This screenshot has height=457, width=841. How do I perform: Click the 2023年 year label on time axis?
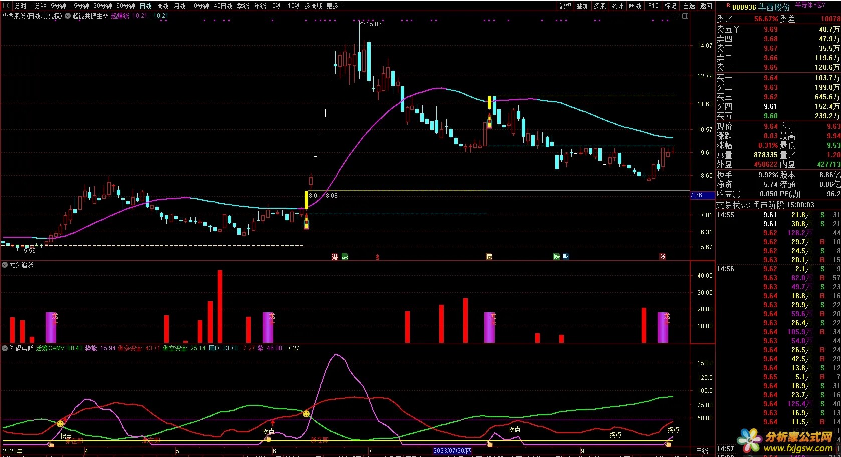[x=13, y=451]
